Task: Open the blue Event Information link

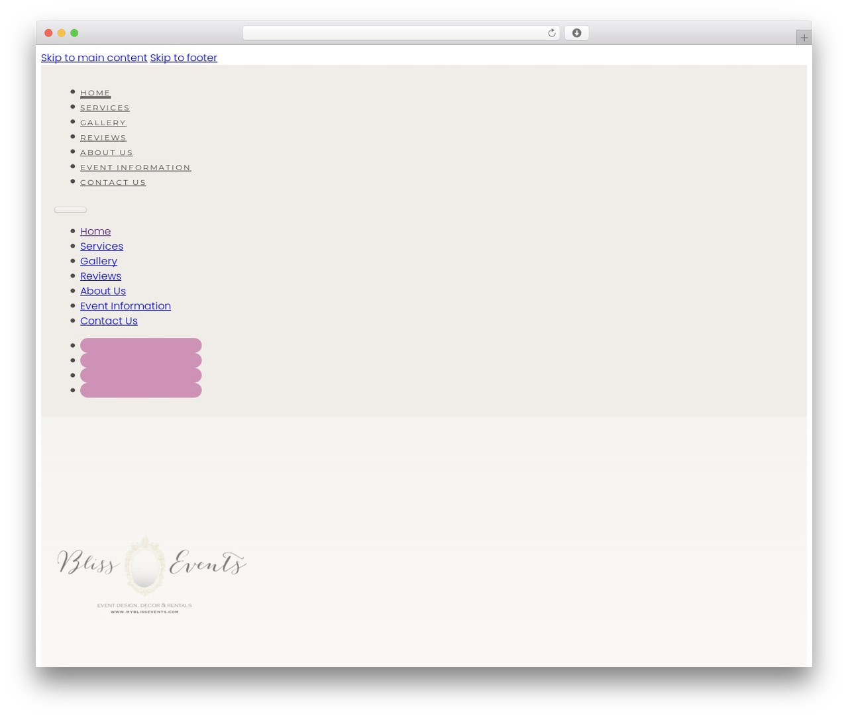Action: point(125,306)
